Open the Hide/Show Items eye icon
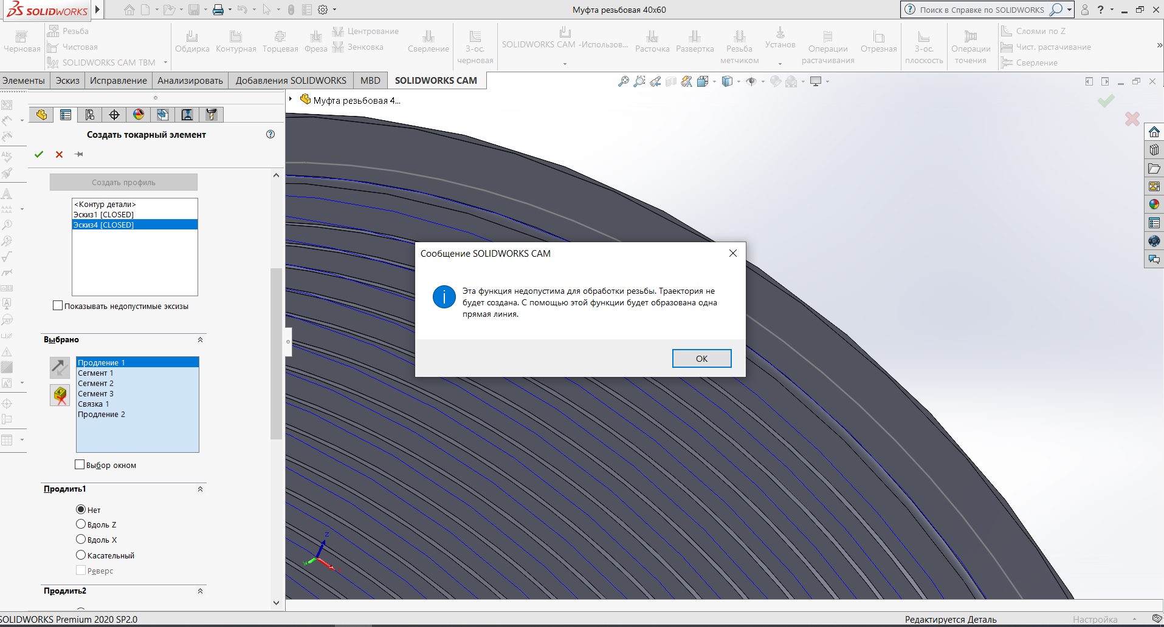1164x627 pixels. [x=751, y=81]
